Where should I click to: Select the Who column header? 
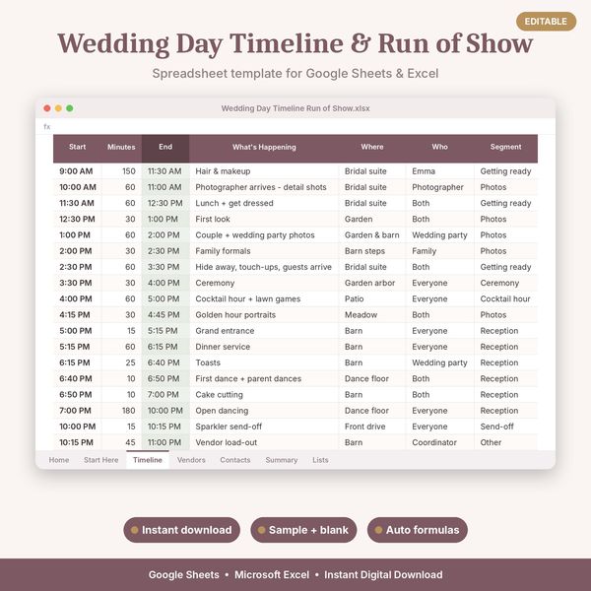tap(440, 147)
